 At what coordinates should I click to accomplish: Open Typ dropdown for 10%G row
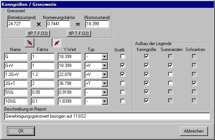click(x=104, y=101)
